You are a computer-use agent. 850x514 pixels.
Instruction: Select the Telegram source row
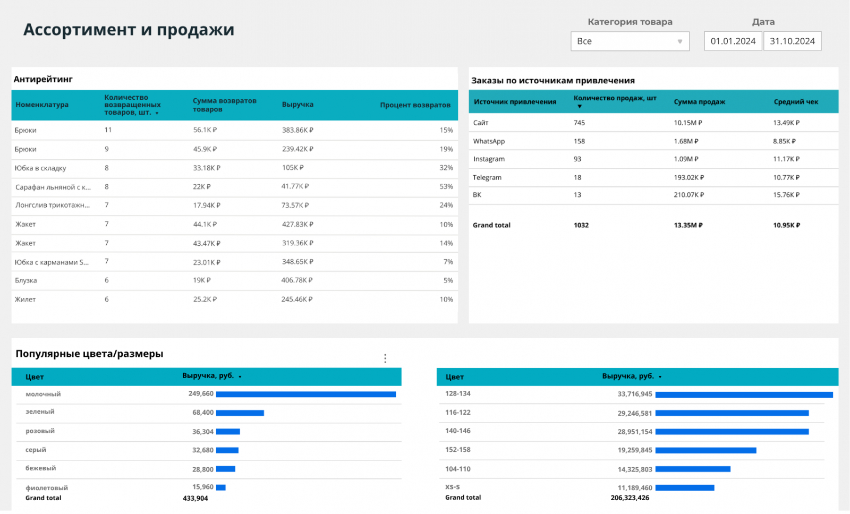653,178
